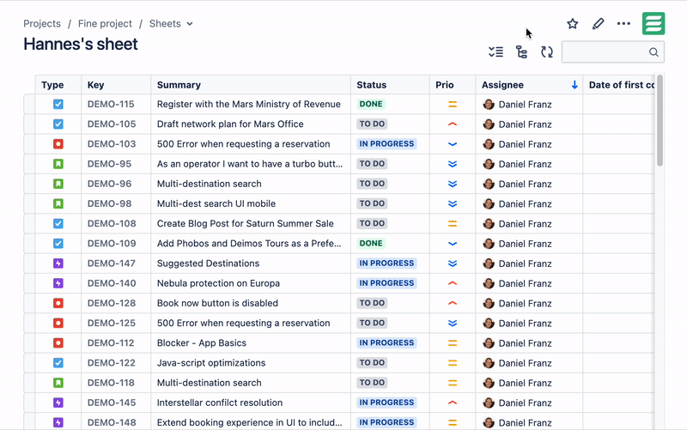The width and height of the screenshot is (687, 430).
Task: Select summary 'Register with the Mars Ministry of Revenue'
Action: (248, 104)
